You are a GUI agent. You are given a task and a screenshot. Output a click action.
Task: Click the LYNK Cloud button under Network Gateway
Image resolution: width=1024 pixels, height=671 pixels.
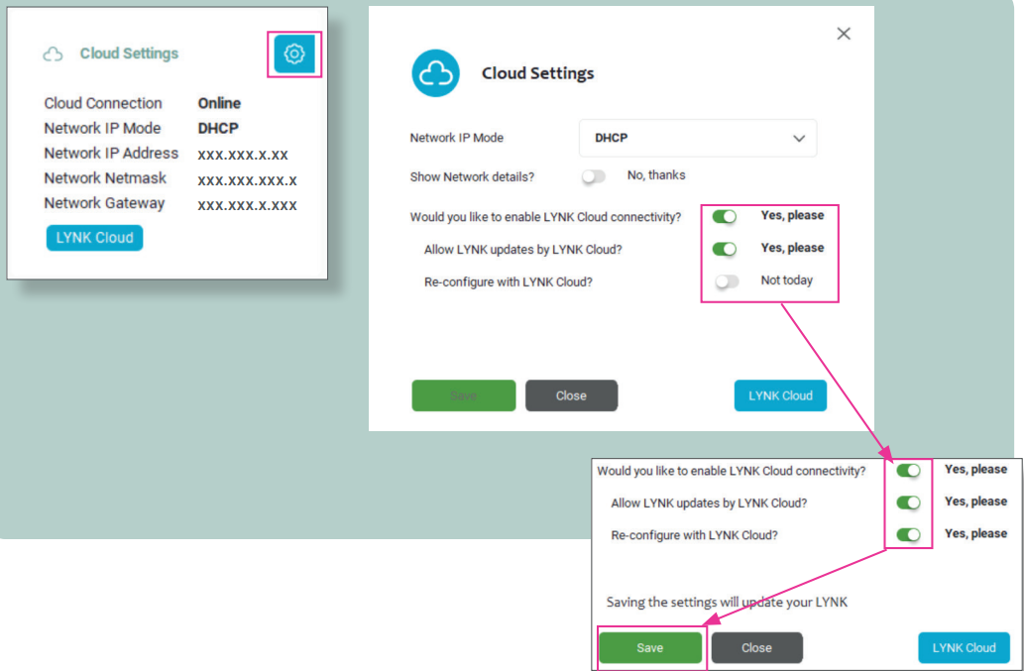(x=94, y=238)
